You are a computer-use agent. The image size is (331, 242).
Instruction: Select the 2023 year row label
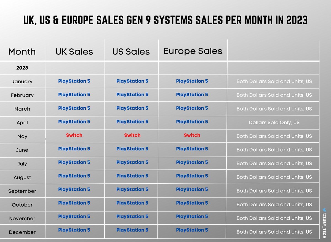click(x=22, y=68)
